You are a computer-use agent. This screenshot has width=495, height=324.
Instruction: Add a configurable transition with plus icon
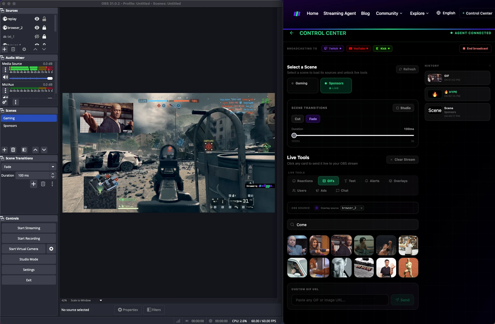pos(34,184)
